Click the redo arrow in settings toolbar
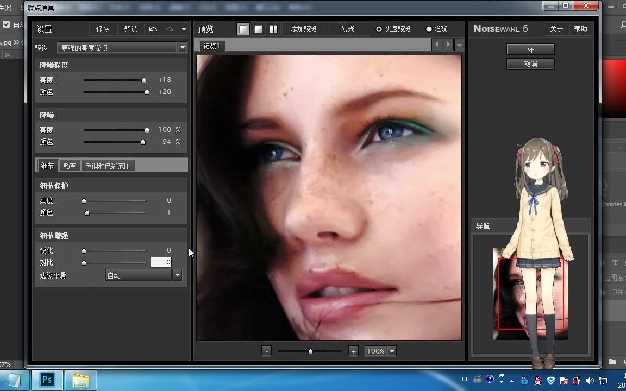 point(170,29)
